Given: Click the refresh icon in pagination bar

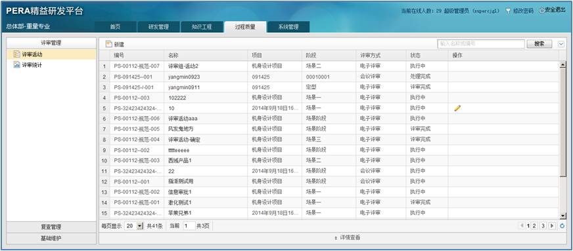Looking at the screenshot, I should [562, 226].
